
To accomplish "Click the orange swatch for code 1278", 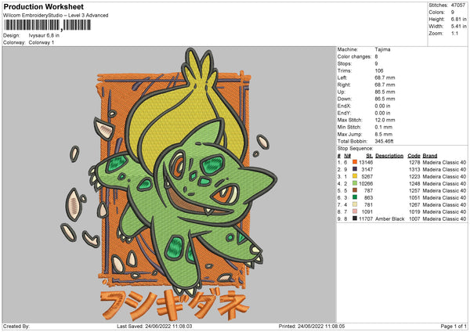I will point(355,162).
